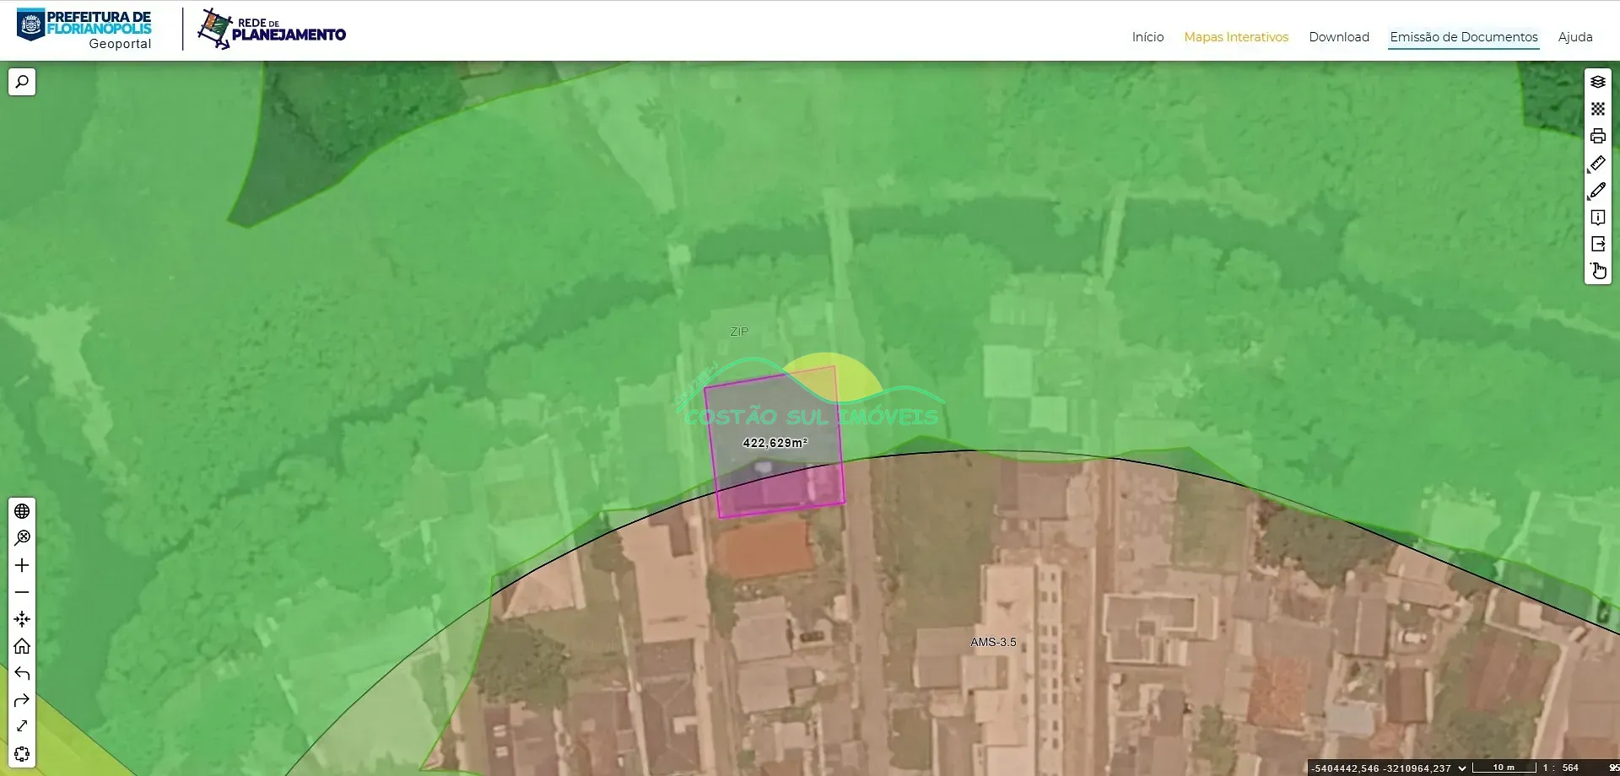Viewport: 1620px width, 776px height.
Task: Return to previous map view arrow
Action: tap(22, 673)
